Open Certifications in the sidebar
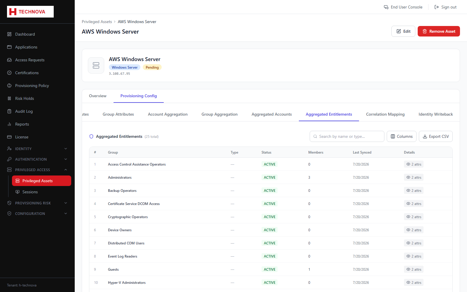The width and height of the screenshot is (467, 292). point(37,73)
